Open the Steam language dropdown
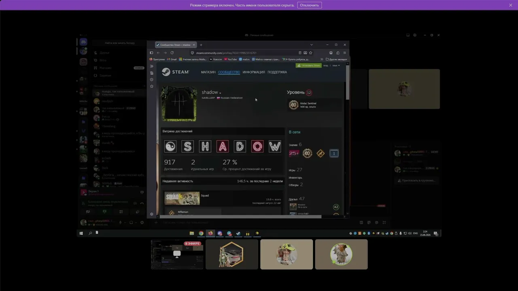The width and height of the screenshot is (518, 291). (x=336, y=65)
